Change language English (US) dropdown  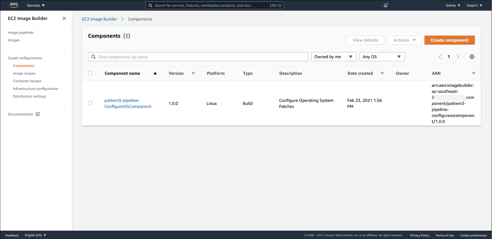point(35,235)
